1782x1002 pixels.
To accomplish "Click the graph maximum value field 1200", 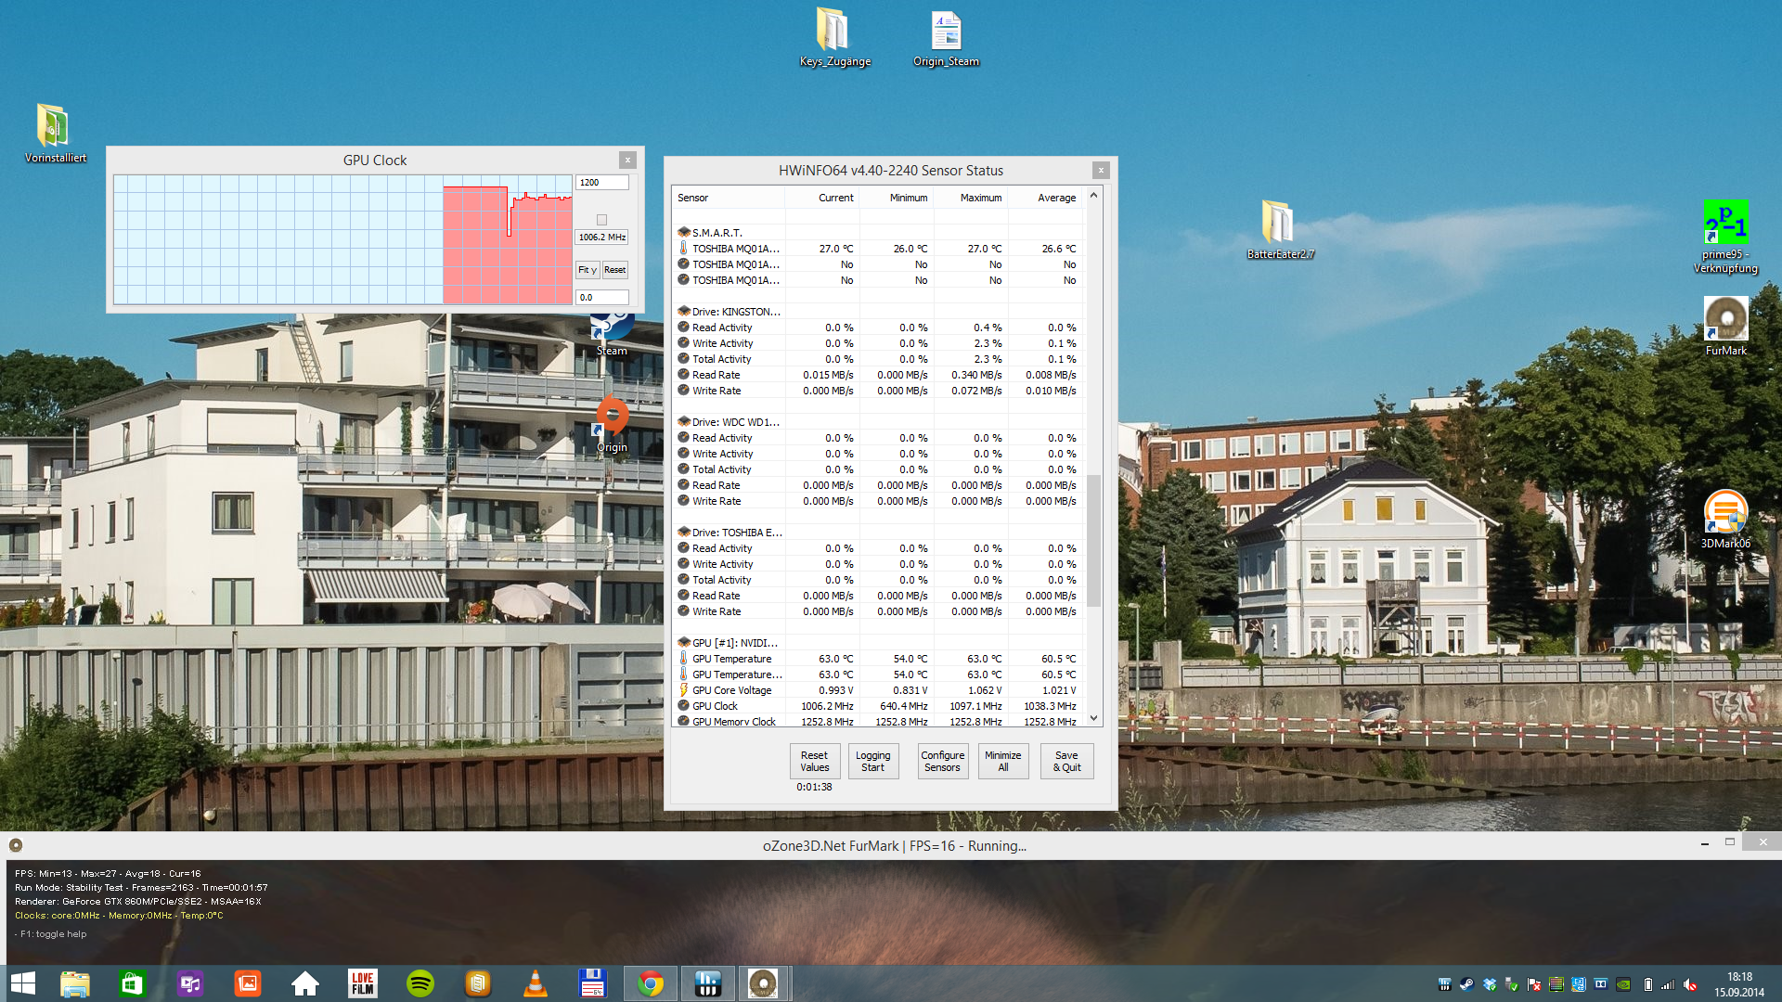I will (601, 183).
